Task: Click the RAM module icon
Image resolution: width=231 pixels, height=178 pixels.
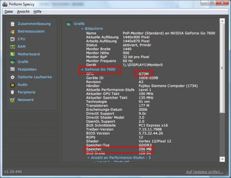Action: click(x=12, y=47)
